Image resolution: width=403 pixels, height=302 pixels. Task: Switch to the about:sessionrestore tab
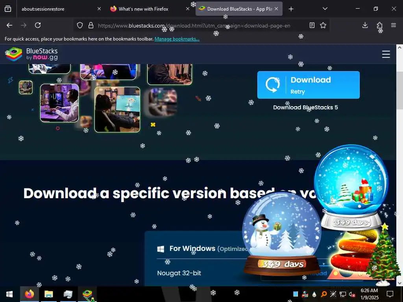[60, 9]
